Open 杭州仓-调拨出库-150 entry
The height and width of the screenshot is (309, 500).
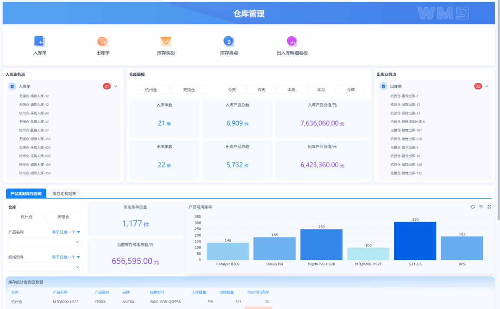[406, 164]
